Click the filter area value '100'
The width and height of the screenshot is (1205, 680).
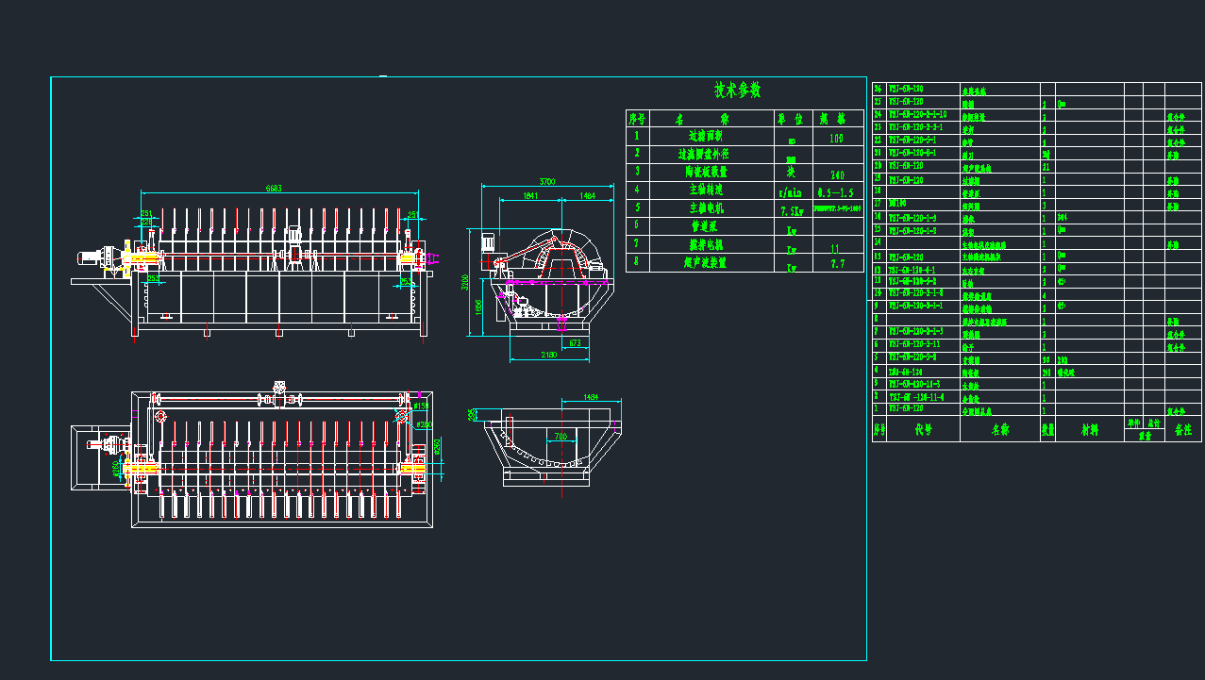[x=835, y=138]
